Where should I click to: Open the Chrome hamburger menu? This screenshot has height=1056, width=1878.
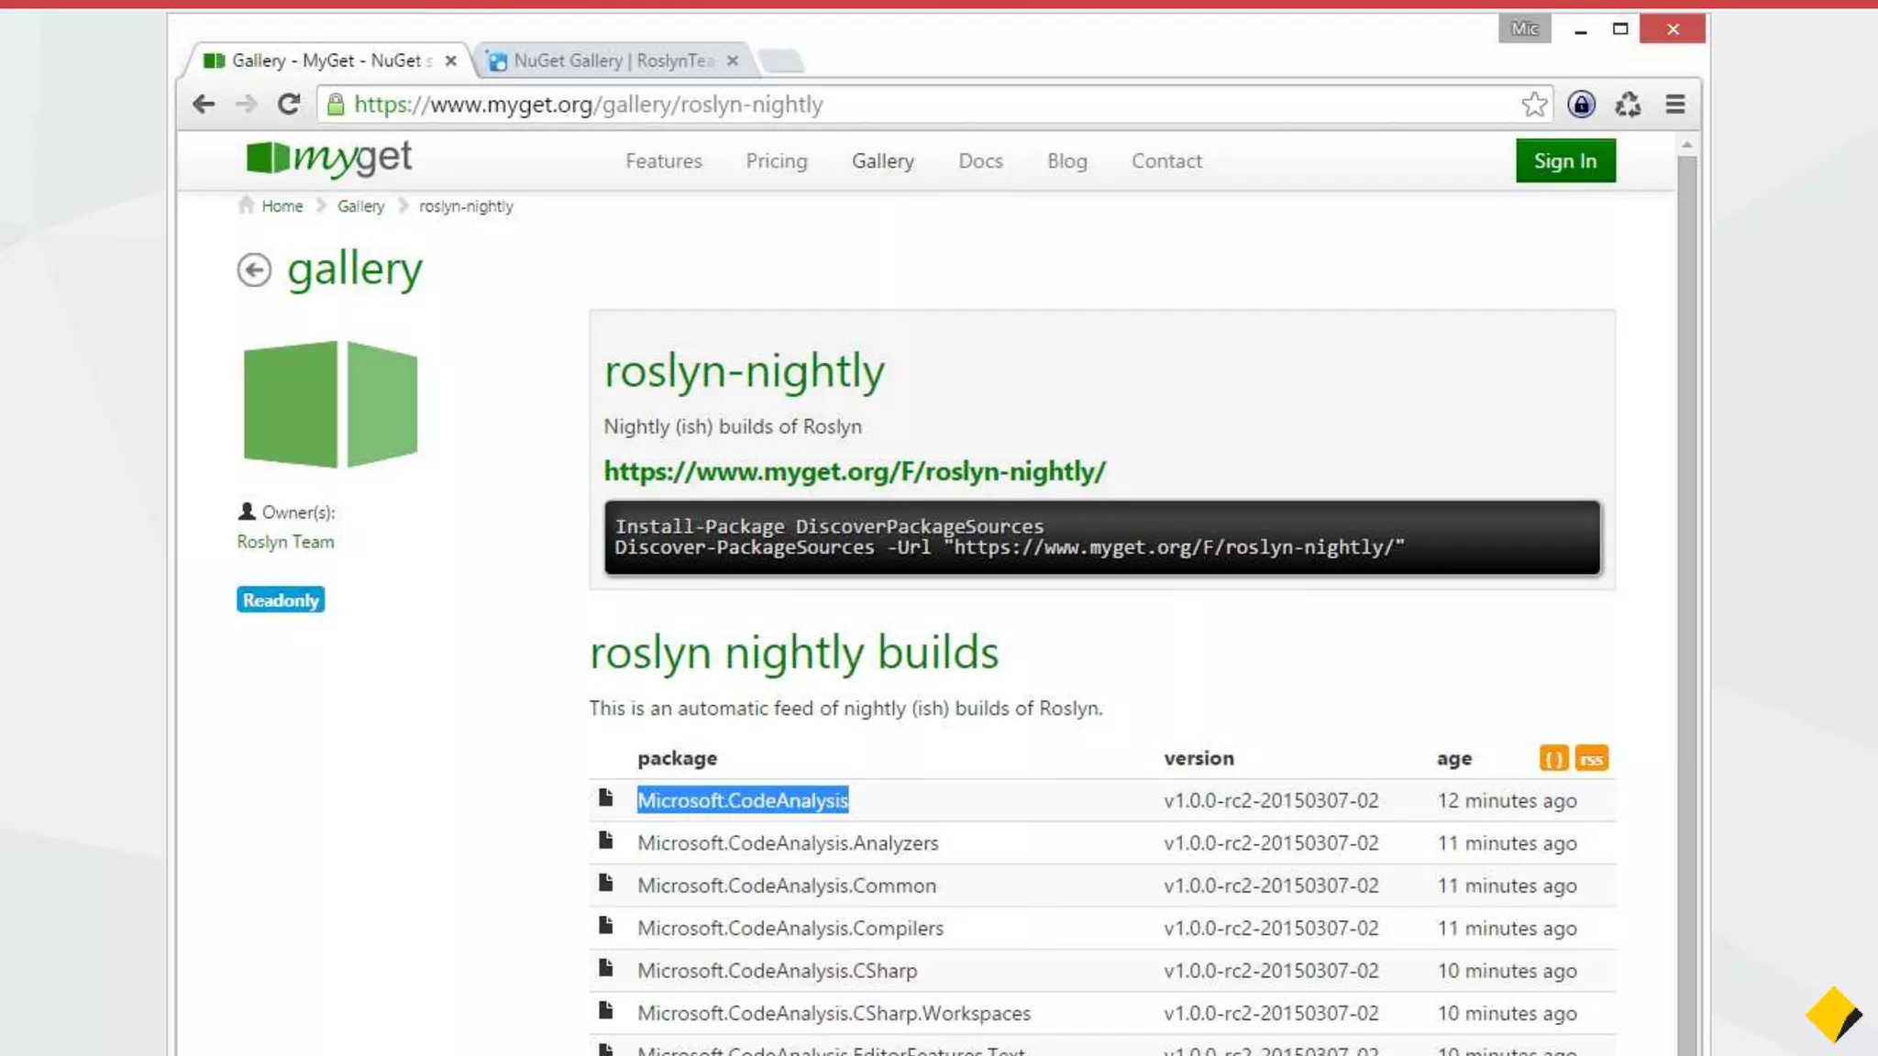[x=1675, y=104]
